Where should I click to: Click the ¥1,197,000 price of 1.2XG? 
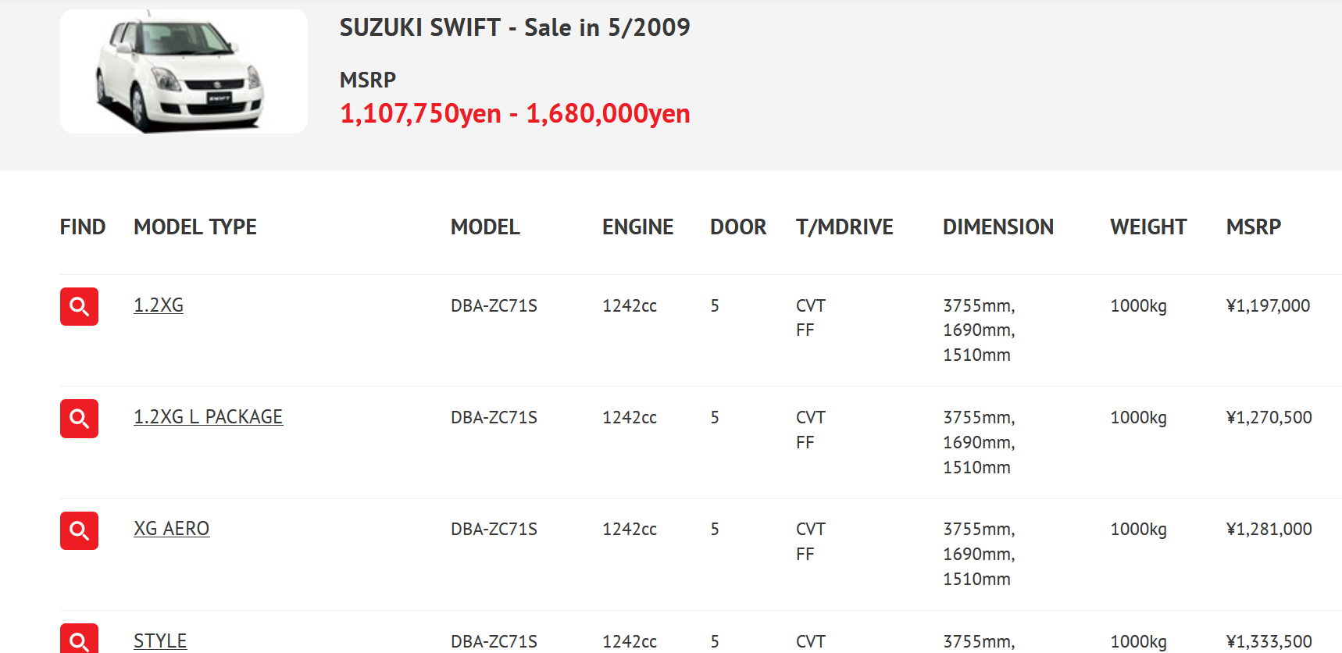(1268, 305)
